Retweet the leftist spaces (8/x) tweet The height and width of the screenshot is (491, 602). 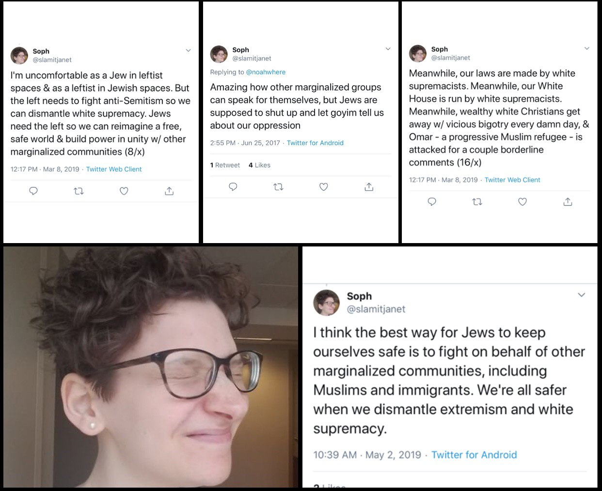click(x=79, y=191)
